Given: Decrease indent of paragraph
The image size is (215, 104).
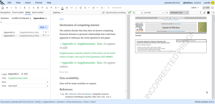Looking at the screenshot, I should coord(76,8).
